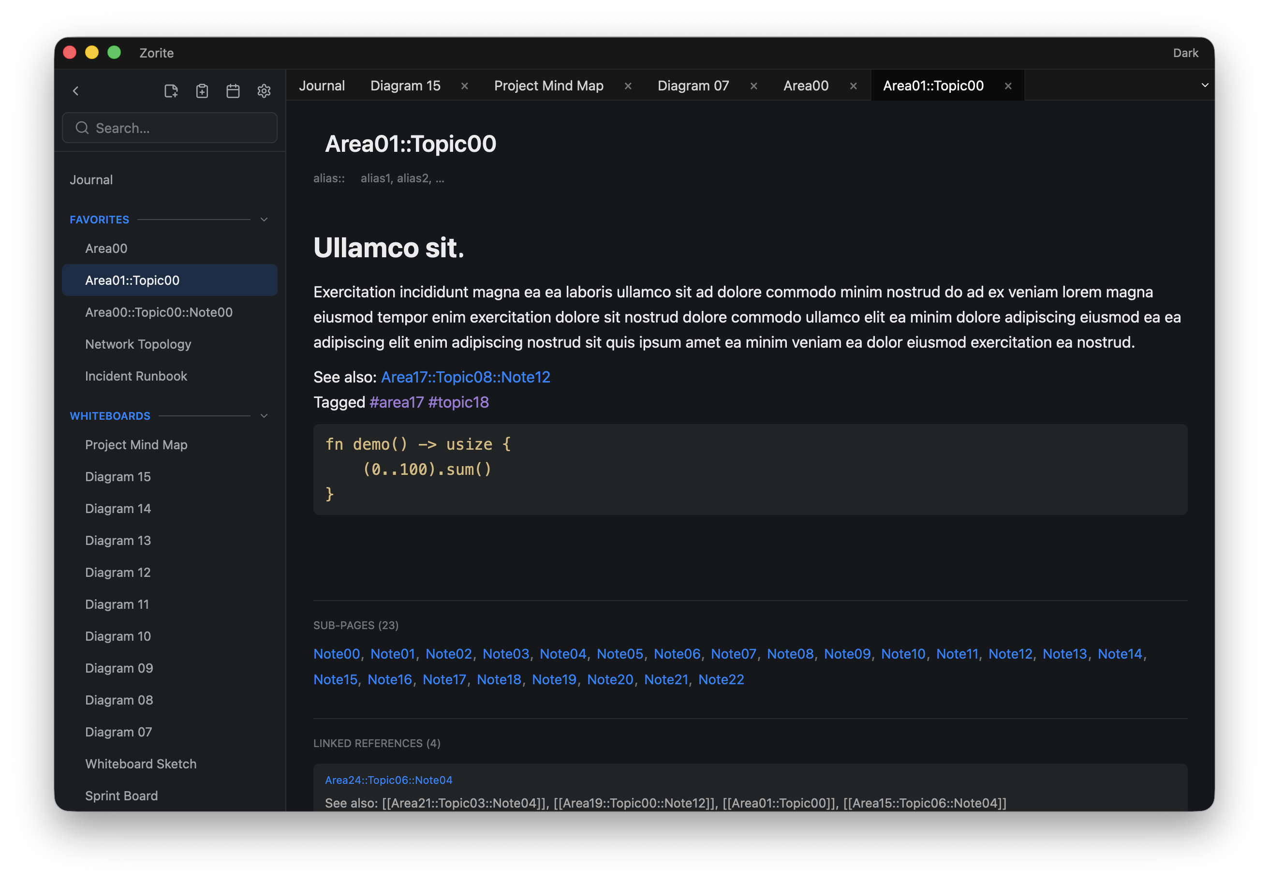Viewport: 1269px width, 883px height.
Task: Click the #area17 tag
Action: 396,402
